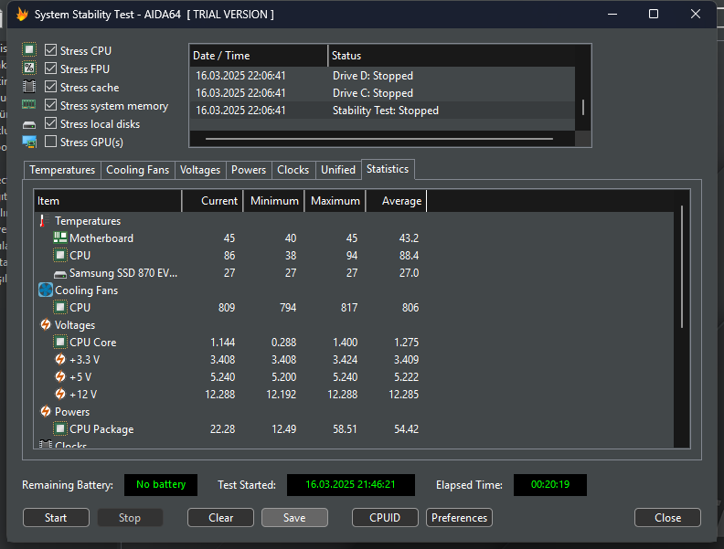The image size is (724, 549).
Task: Click the statistics table vertical scrollbar
Action: (682, 267)
